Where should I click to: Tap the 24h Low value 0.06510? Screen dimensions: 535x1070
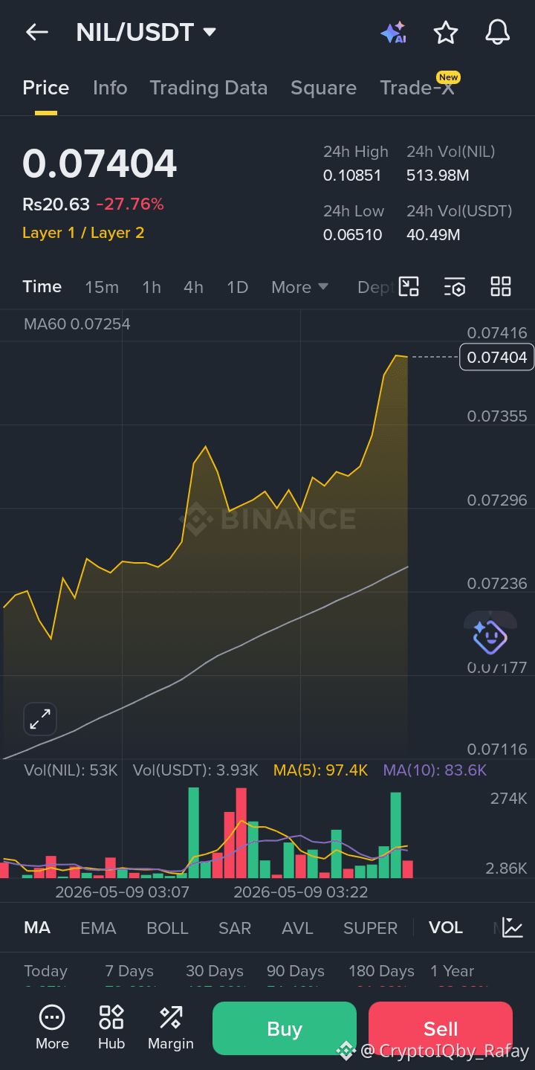tap(352, 235)
